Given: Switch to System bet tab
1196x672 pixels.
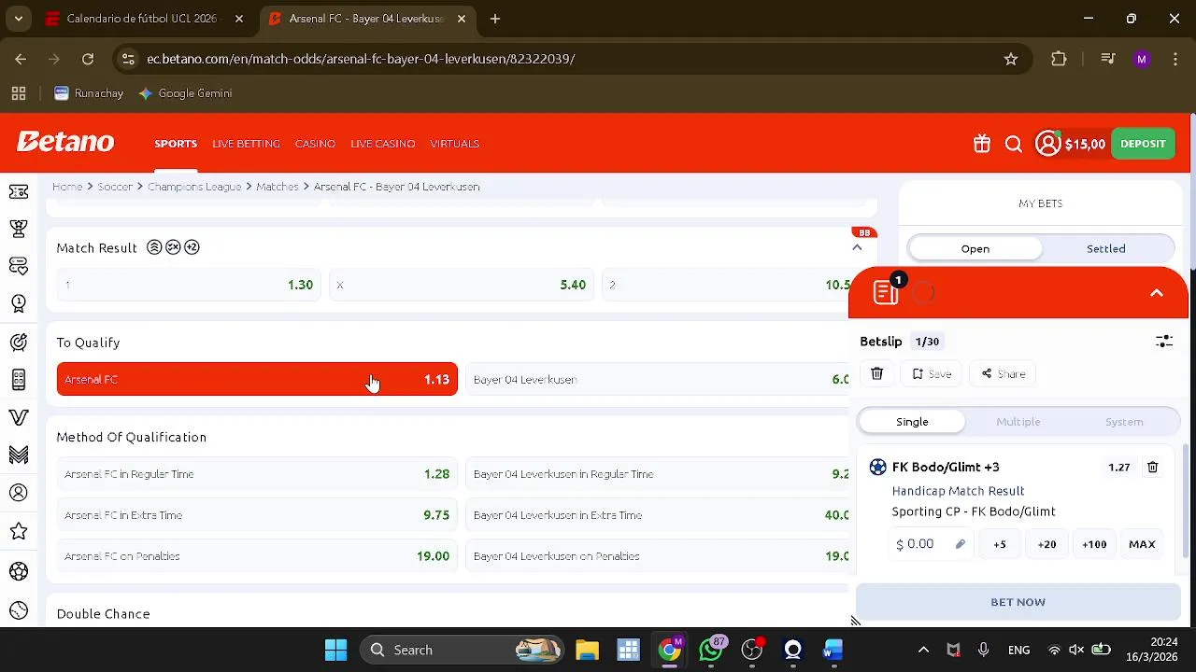Looking at the screenshot, I should (1124, 422).
